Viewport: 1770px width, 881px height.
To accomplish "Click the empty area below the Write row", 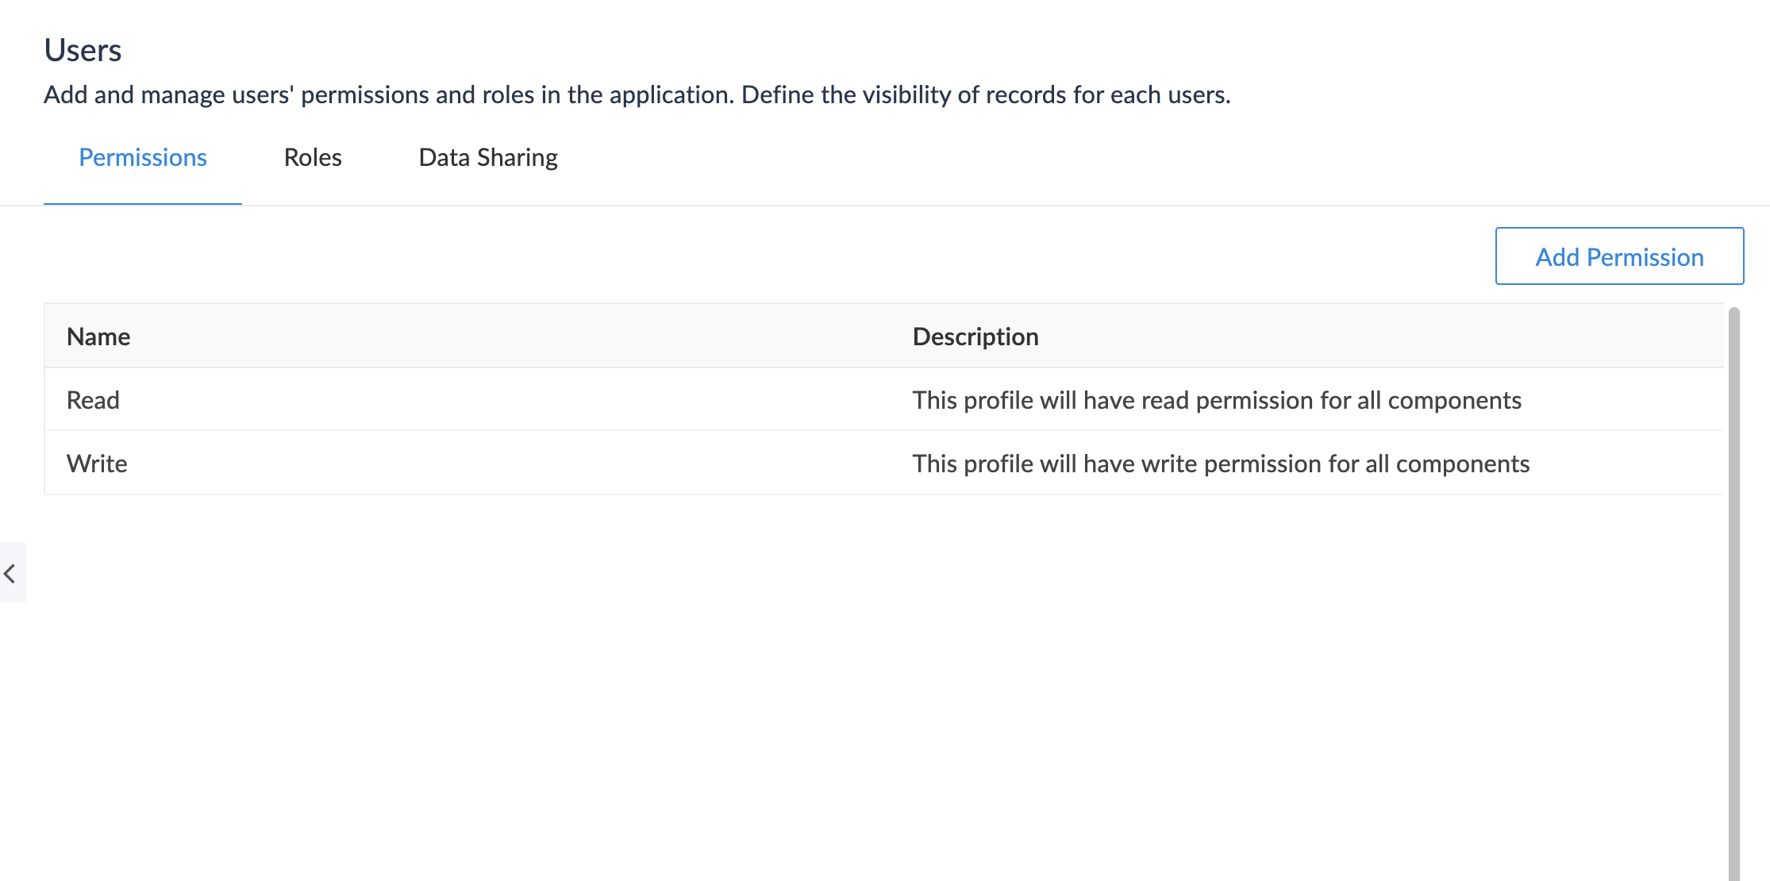I will click(x=873, y=675).
